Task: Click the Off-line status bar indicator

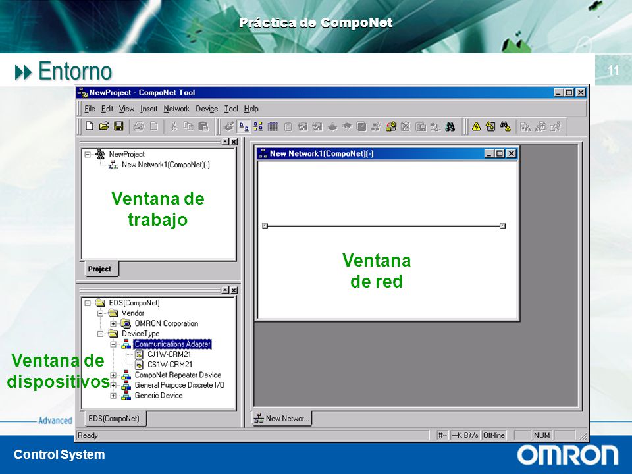Action: tap(494, 435)
